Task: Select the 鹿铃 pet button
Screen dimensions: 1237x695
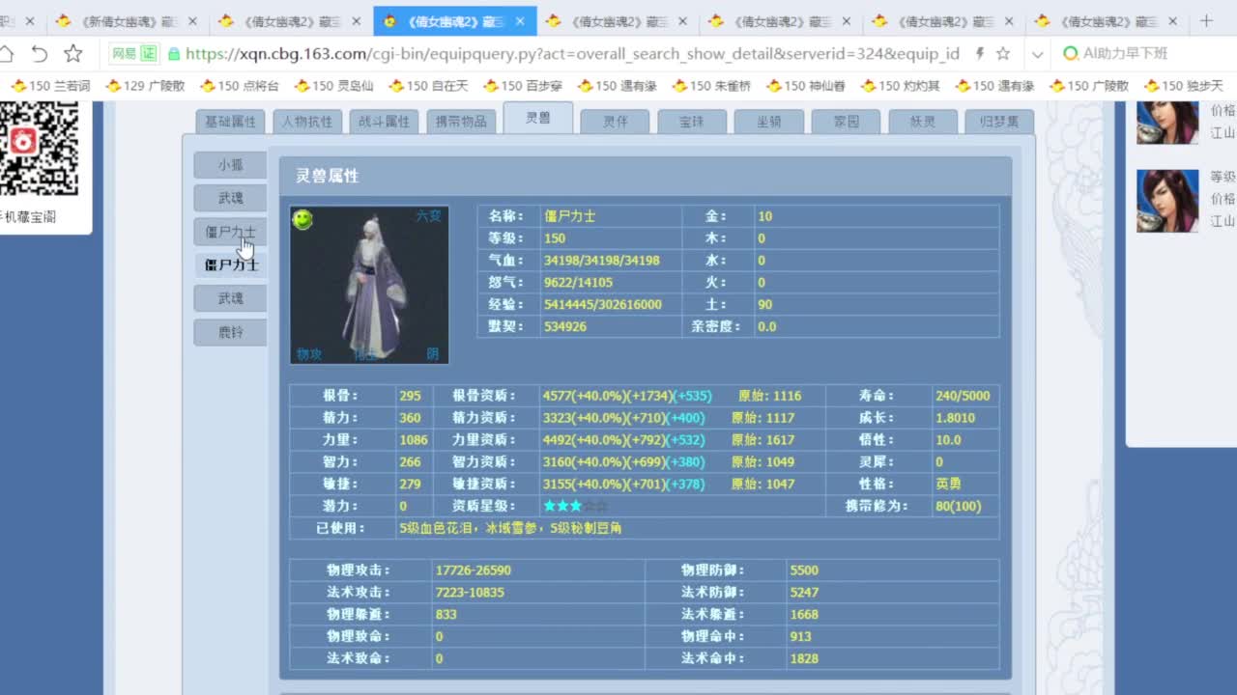Action: click(x=230, y=332)
